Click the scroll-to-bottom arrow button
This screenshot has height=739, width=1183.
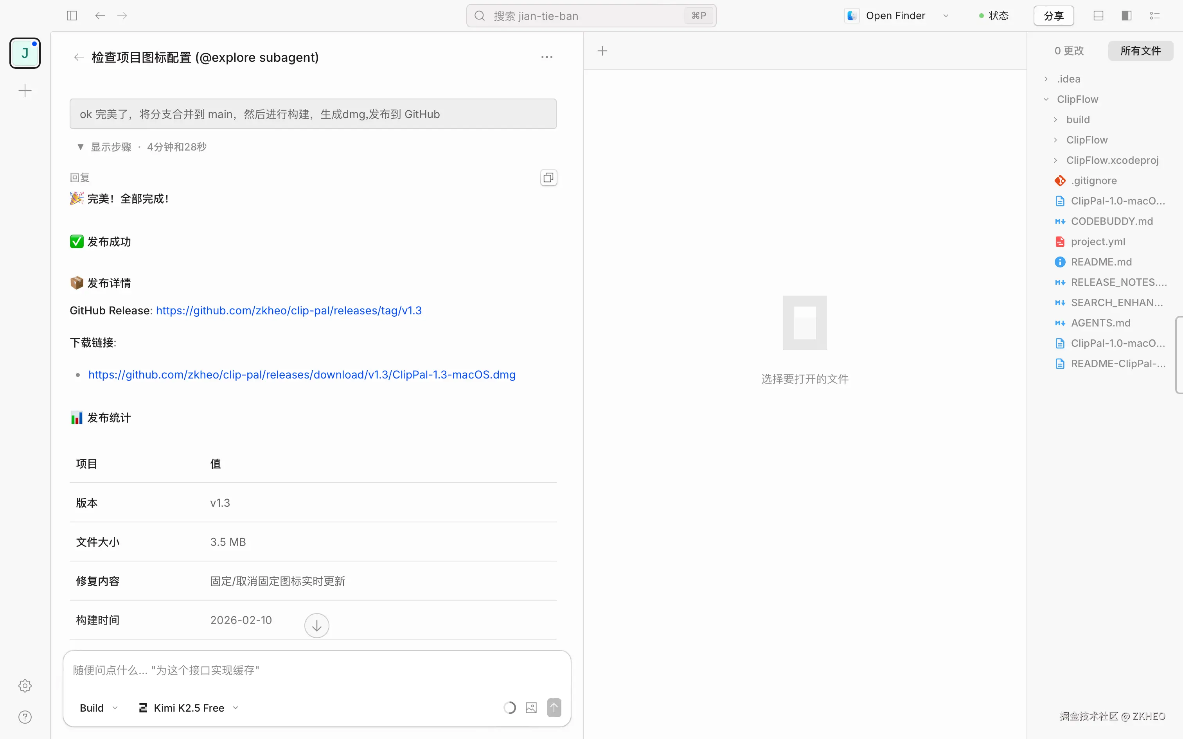(316, 626)
